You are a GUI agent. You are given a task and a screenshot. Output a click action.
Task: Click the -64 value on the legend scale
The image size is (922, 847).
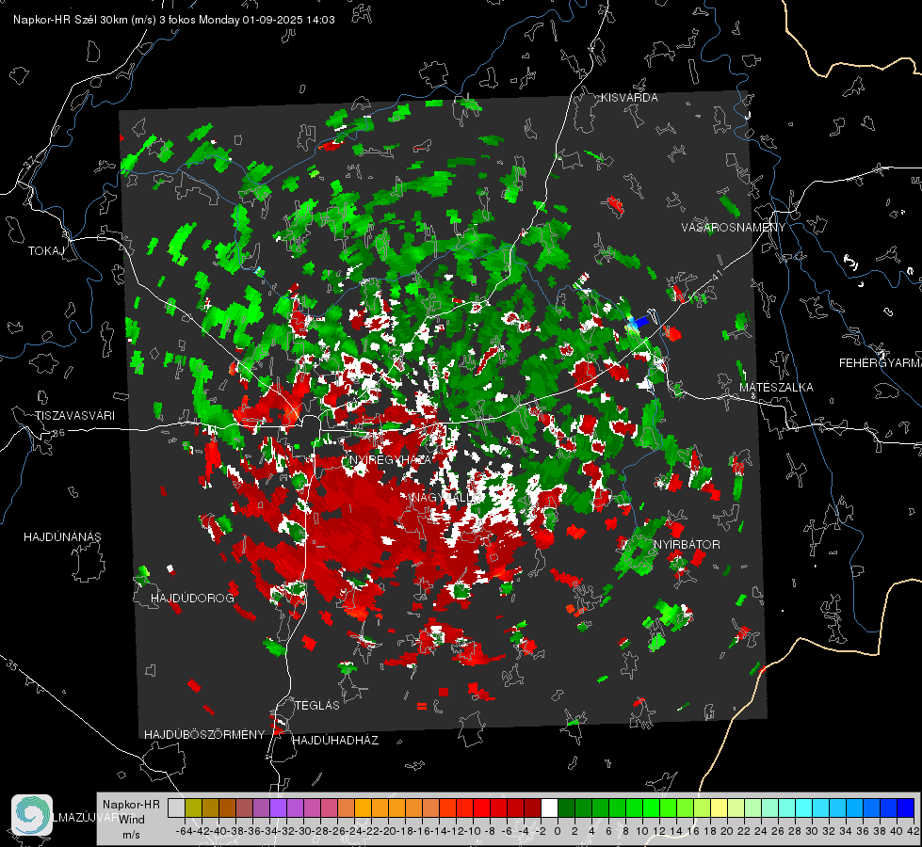(184, 831)
